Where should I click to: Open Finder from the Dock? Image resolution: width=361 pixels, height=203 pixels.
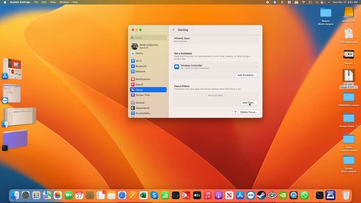pyautogui.click(x=15, y=195)
